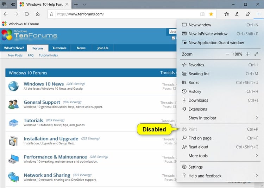The width and height of the screenshot is (264, 188).
Task: Open the Windows 10 Forums favorites bar bookmark
Action: (x=20, y=24)
